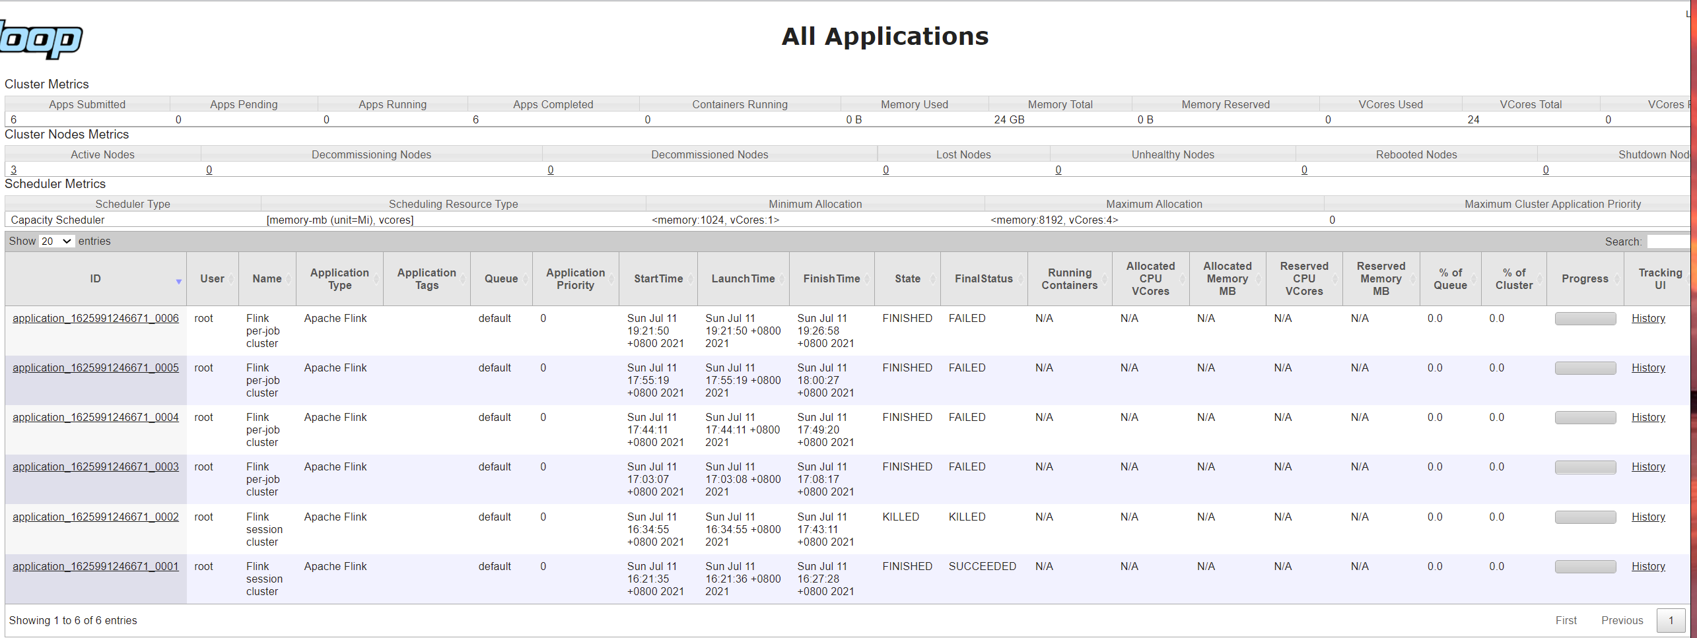
Task: Sort by User column header
Action: [212, 279]
